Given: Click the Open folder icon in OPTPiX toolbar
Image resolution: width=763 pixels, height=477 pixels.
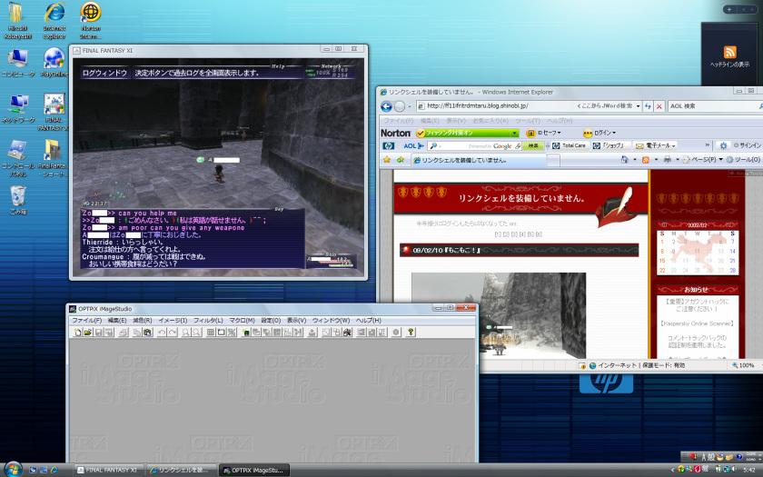Looking at the screenshot, I should 87,332.
